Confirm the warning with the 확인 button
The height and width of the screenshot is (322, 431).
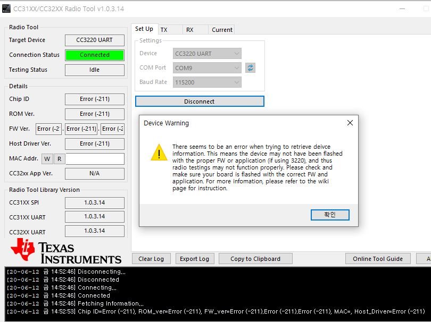point(330,215)
